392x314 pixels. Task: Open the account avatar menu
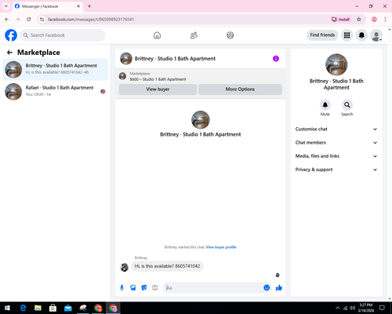point(376,35)
